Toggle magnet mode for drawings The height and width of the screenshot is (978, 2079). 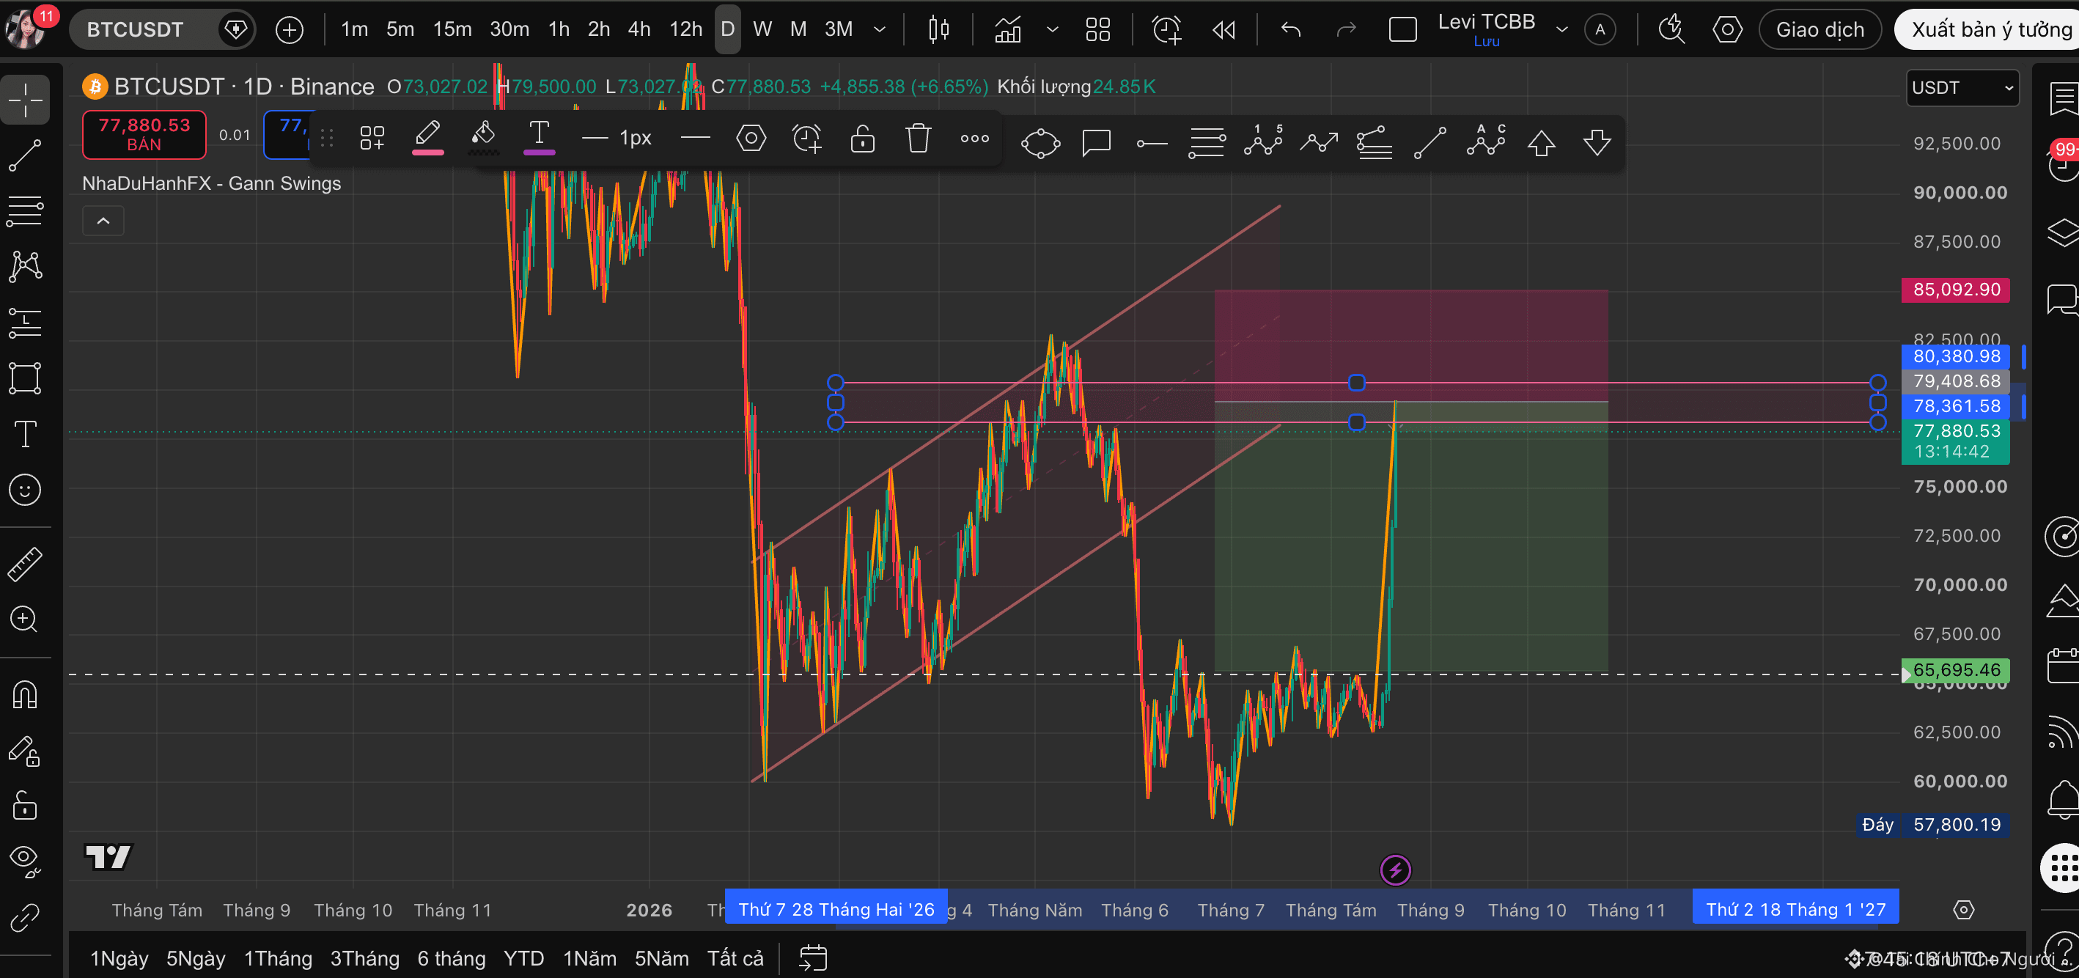25,694
